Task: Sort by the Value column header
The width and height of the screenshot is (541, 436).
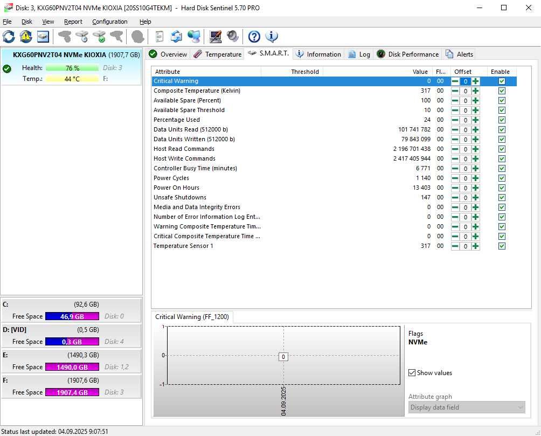Action: (377, 72)
